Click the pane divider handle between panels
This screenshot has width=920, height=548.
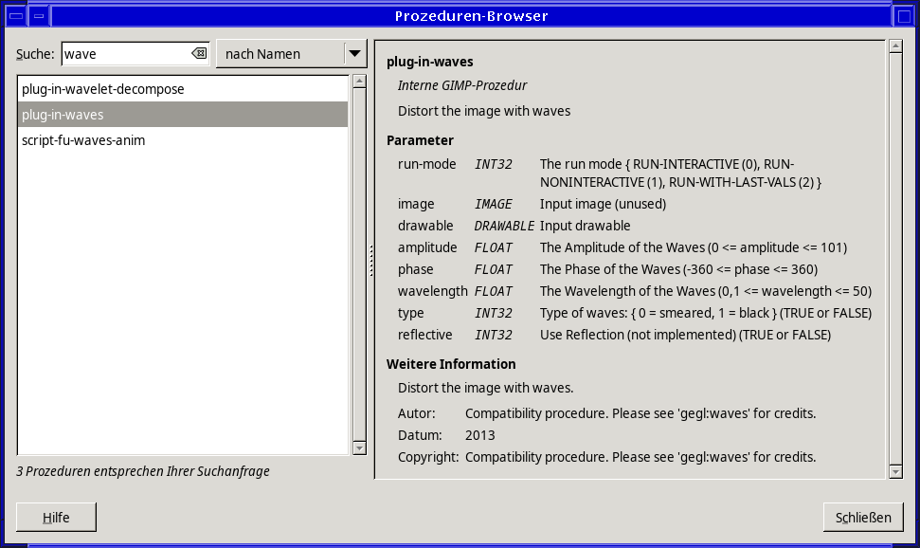coord(371,261)
